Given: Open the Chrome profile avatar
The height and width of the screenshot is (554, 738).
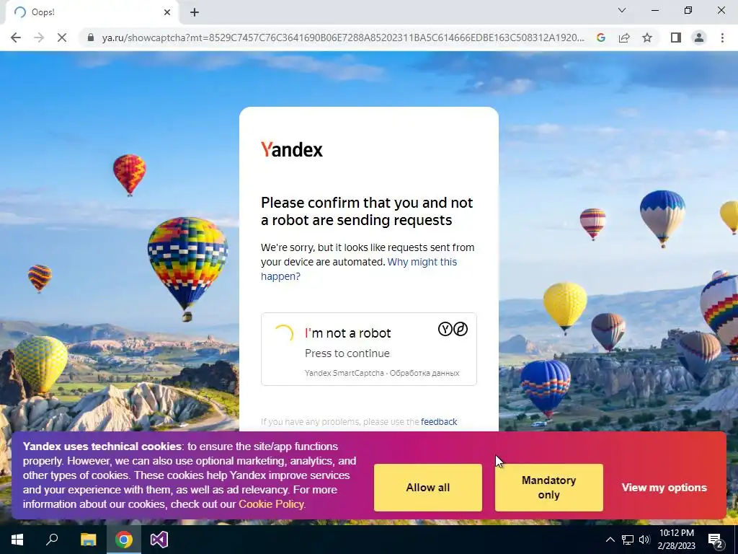Looking at the screenshot, I should pyautogui.click(x=699, y=38).
